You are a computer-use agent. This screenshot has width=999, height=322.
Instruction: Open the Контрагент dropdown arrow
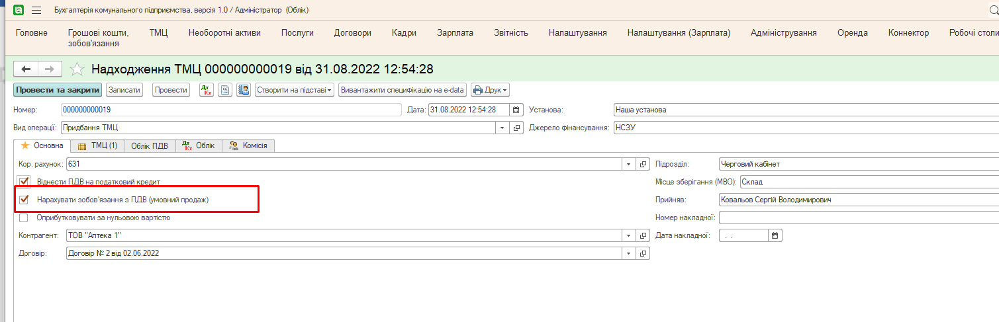tap(628, 235)
